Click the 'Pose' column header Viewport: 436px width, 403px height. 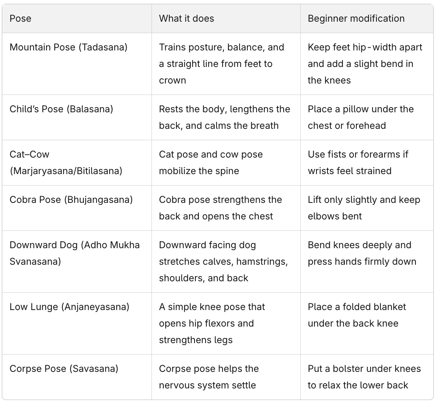point(77,19)
